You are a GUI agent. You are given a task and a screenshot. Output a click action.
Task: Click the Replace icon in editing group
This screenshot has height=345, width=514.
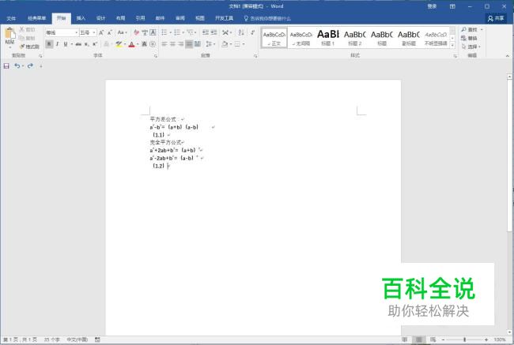tap(463, 39)
